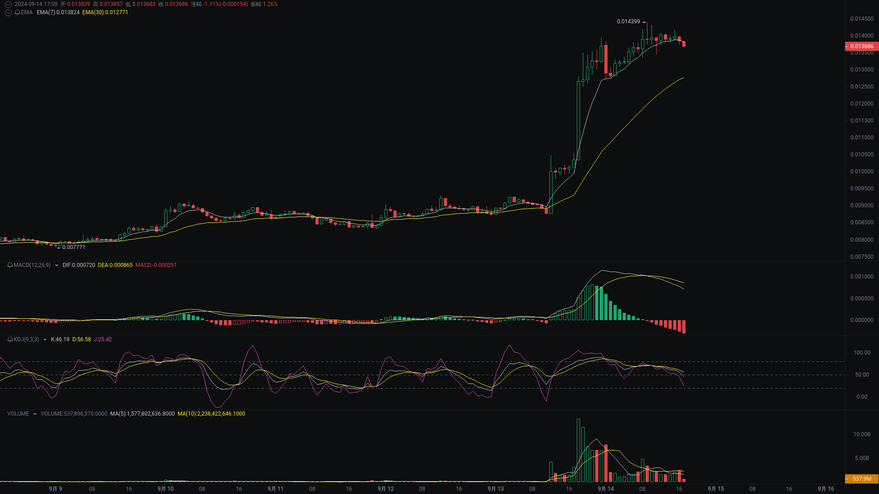Screen dimensions: 879x494
Task: Click the high price marker 0.014399
Action: click(x=628, y=22)
